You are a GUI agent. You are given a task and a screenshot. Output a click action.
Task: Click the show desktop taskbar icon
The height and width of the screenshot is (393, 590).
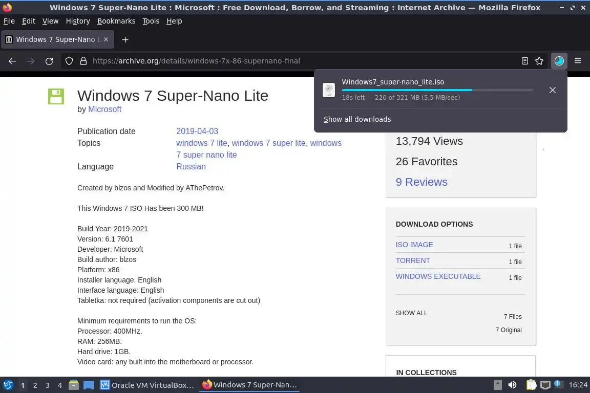pyautogui.click(x=89, y=385)
